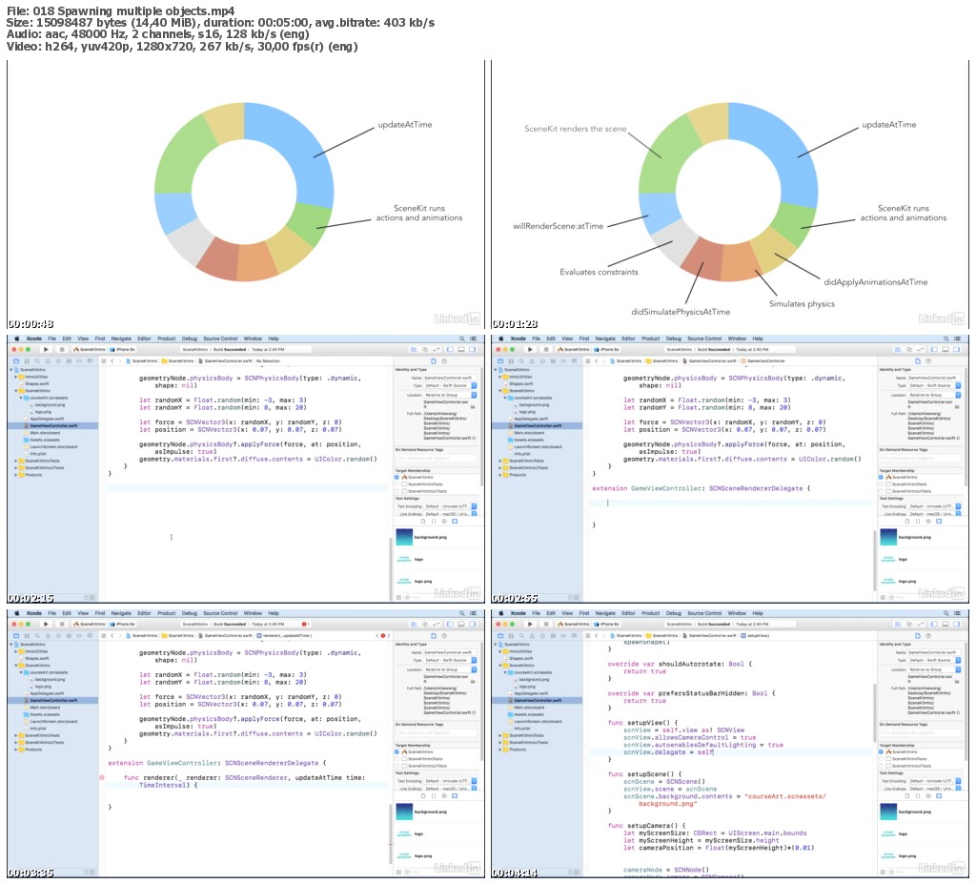
Task: Click On Demand Resource Tags field, 00:03:35
Action: click(x=437, y=732)
